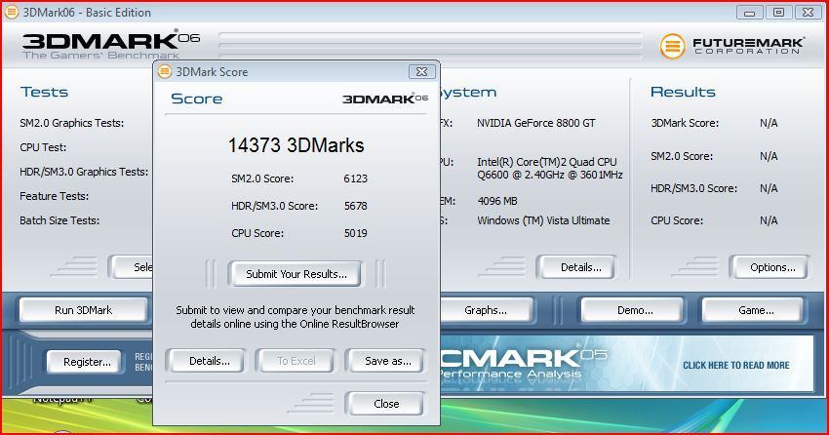Click Batch Size Tests label
The width and height of the screenshot is (829, 435).
click(59, 220)
